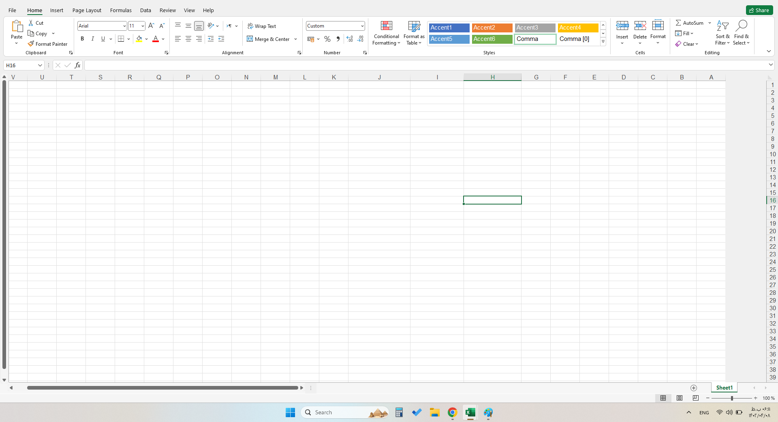Apply the Accent6 cell style
Screen dimensions: 778x422
(x=492, y=39)
